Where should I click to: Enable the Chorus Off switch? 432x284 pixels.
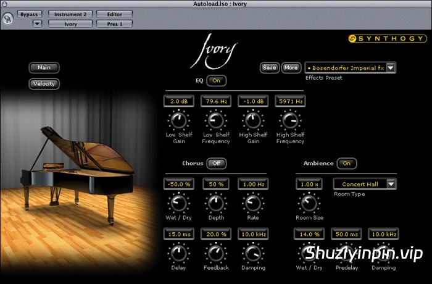216,163
